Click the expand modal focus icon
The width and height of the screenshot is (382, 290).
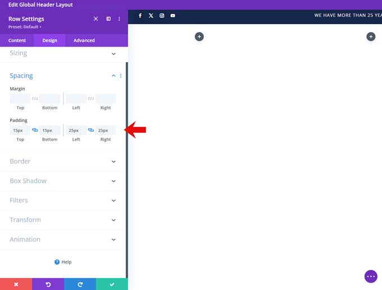[95, 19]
